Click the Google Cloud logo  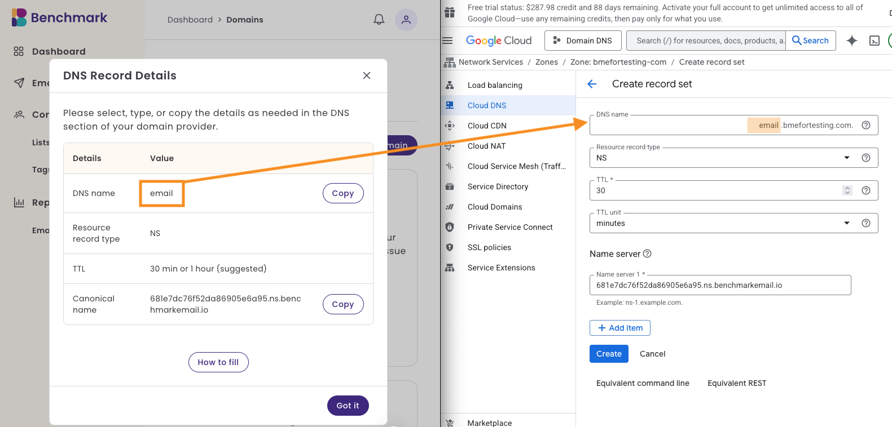(x=499, y=41)
